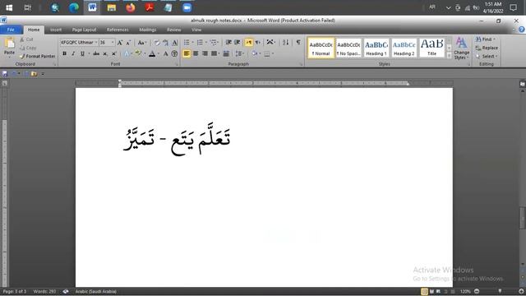526x296 pixels.
Task: Apply strikethrough (abc) formatting
Action: click(96, 53)
